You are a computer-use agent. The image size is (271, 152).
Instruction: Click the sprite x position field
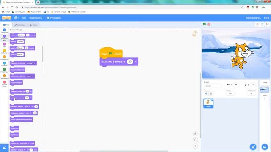tap(236, 84)
